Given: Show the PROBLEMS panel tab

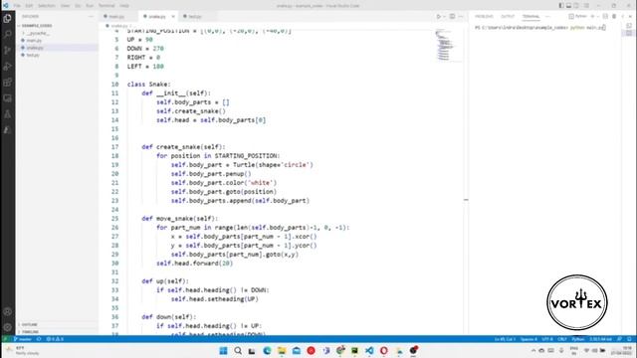Looking at the screenshot, I should [x=484, y=17].
